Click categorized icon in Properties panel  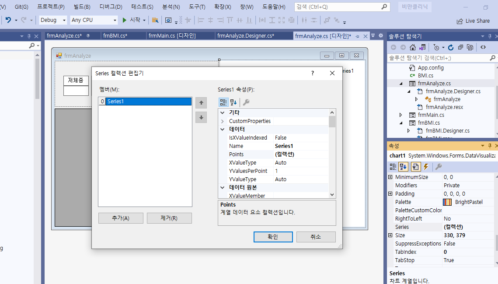click(x=393, y=167)
